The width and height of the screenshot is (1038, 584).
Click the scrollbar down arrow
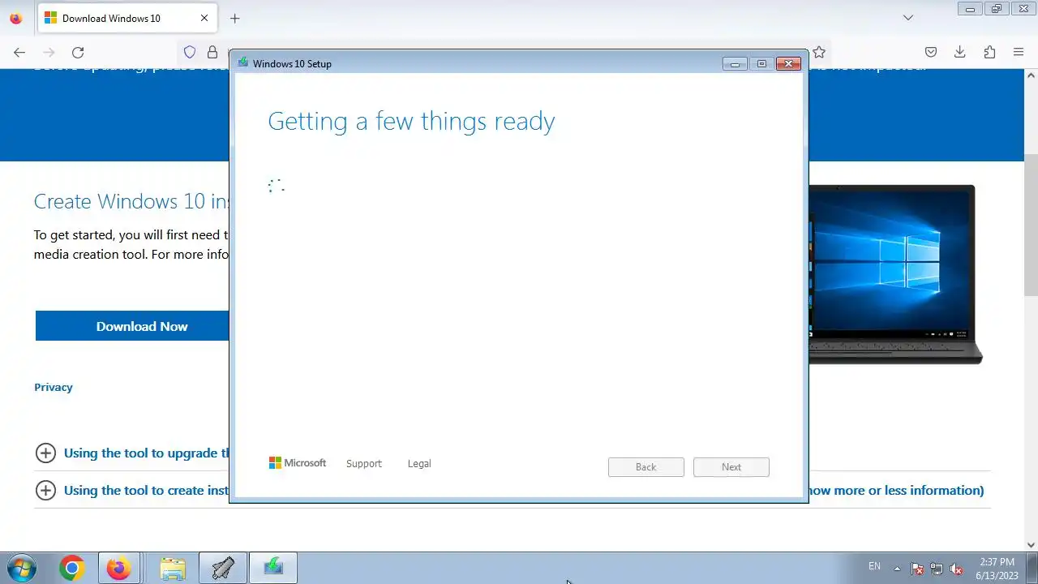tap(1032, 545)
